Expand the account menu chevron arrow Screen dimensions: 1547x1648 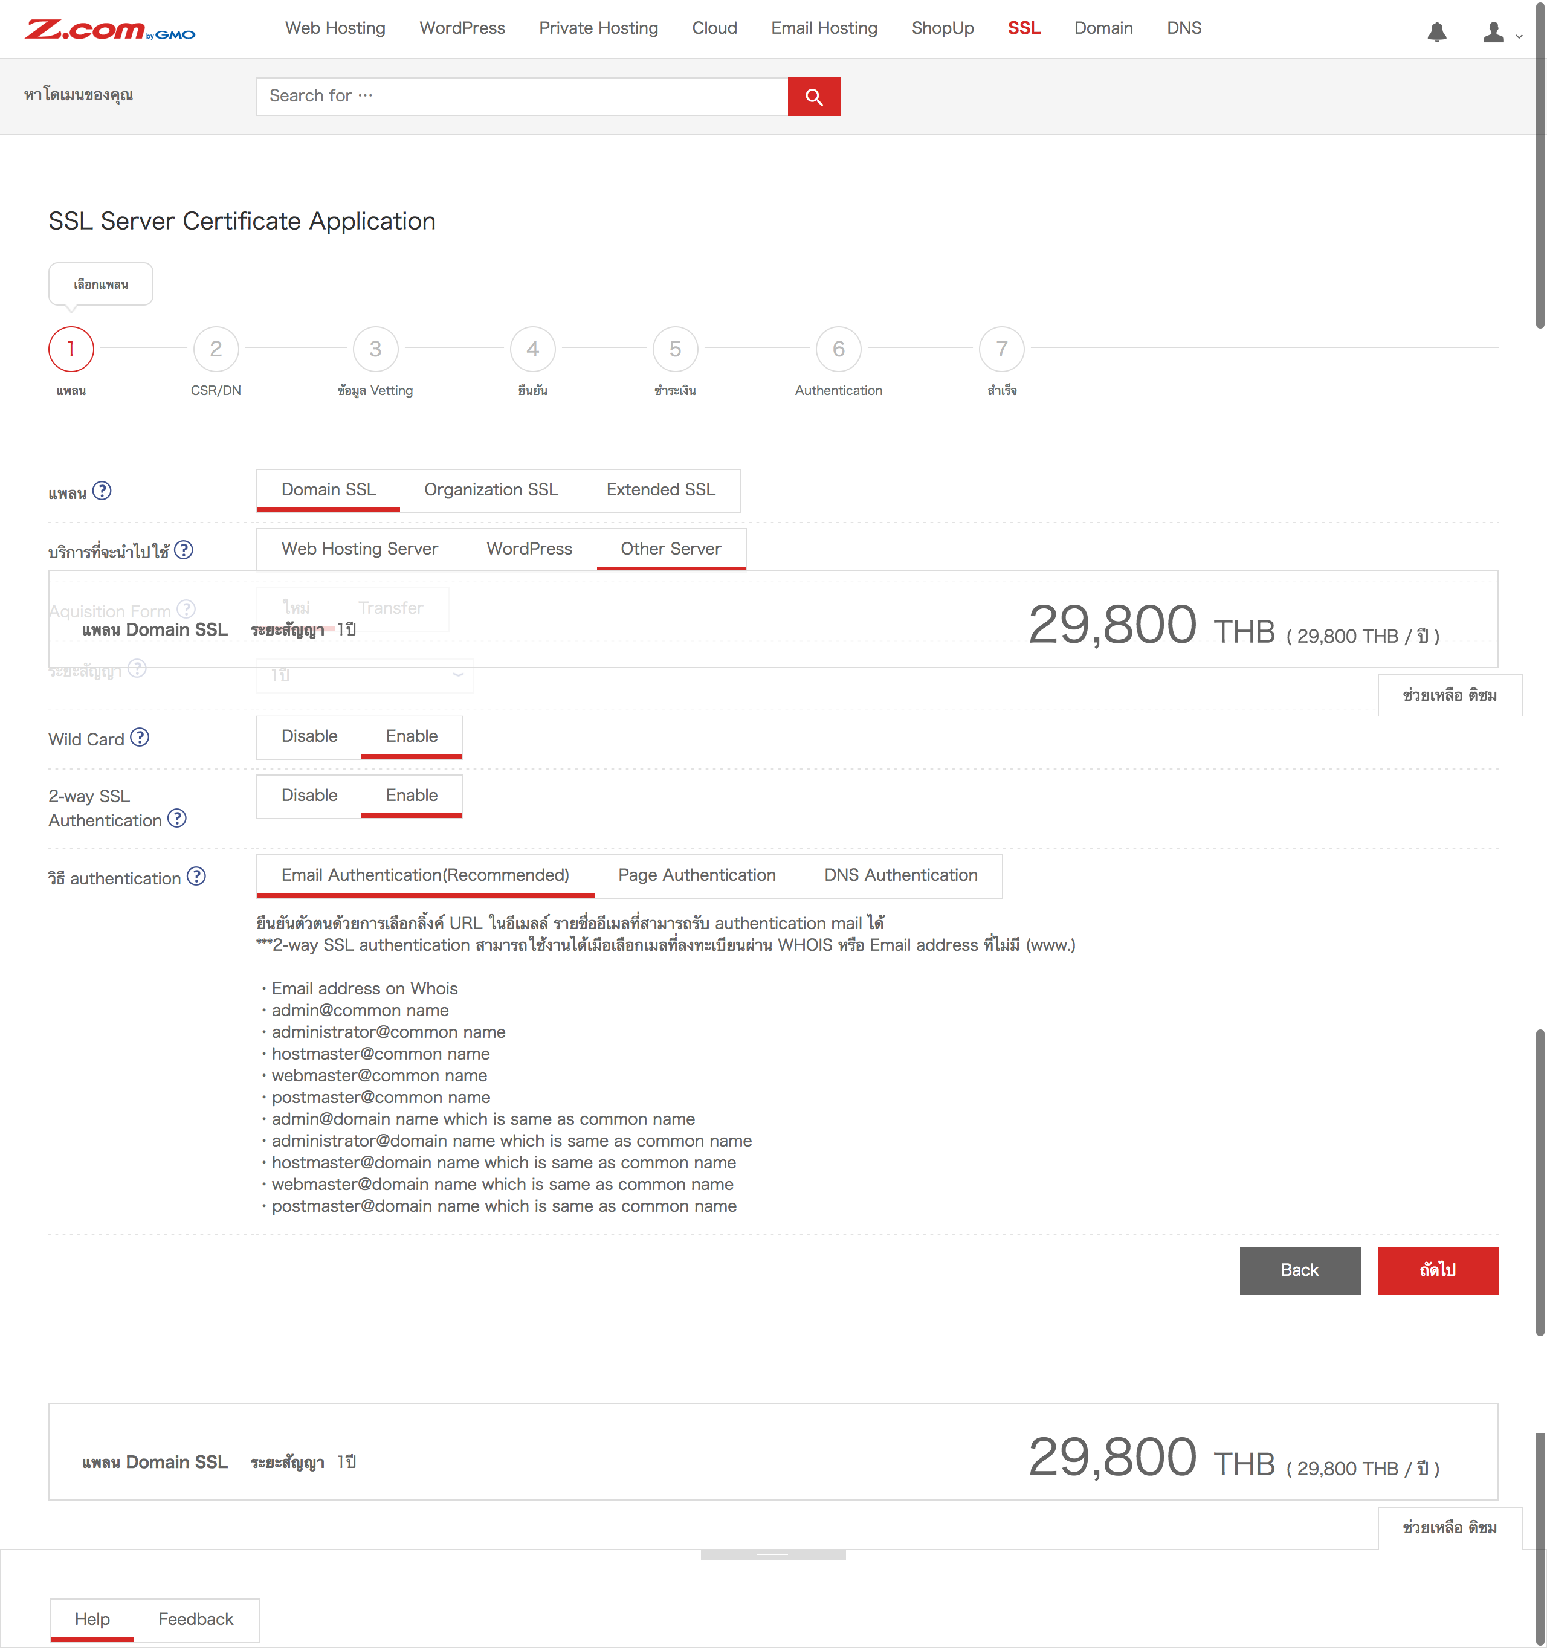click(1519, 36)
